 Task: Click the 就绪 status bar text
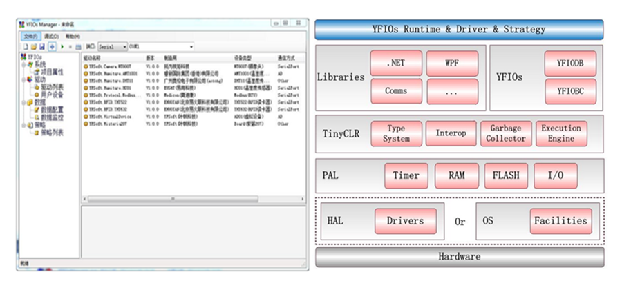tap(24, 263)
